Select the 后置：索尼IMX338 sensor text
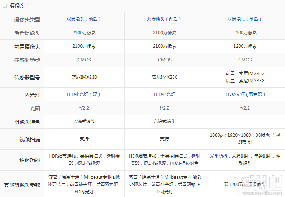Image resolution: width=285 pixels, height=197 pixels. tap(245, 81)
